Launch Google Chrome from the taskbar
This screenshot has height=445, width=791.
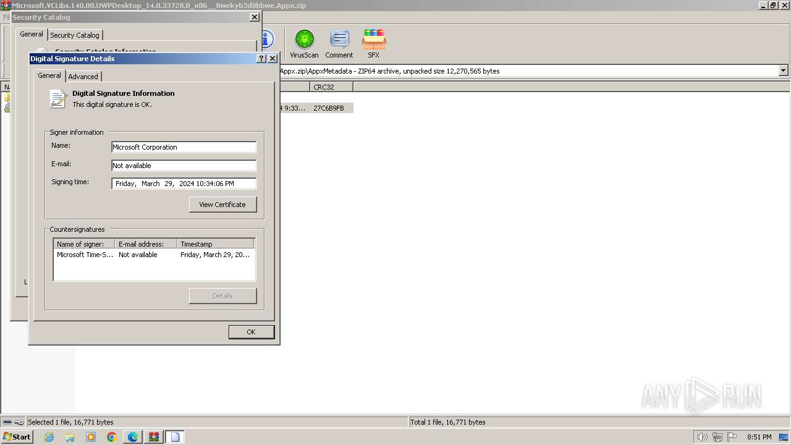click(111, 437)
